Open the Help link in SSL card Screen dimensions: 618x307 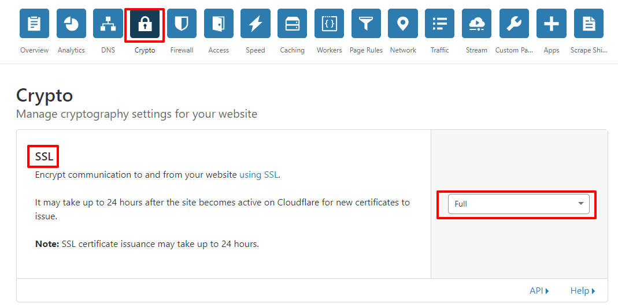[583, 291]
